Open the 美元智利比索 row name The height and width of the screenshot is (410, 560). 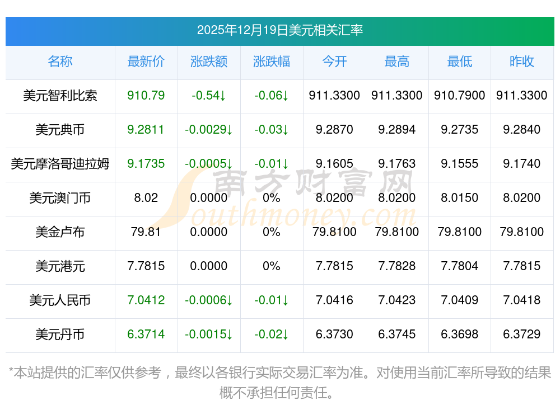tap(60, 96)
